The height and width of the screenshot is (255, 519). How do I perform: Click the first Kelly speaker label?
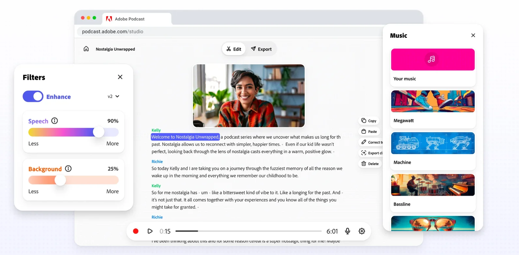point(156,130)
